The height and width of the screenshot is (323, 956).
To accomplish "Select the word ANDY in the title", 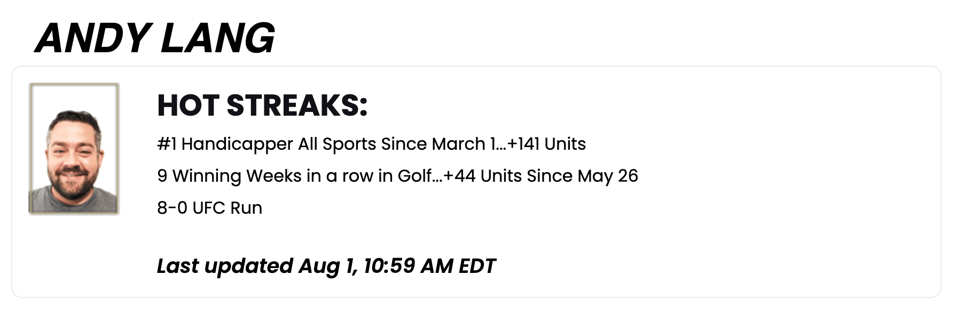I will pos(93,38).
